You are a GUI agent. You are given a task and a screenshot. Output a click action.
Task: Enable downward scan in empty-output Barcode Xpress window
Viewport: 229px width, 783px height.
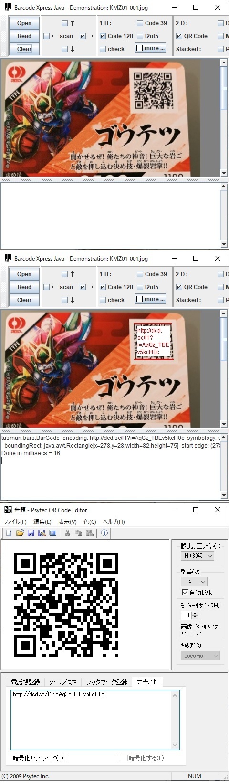coord(65,49)
